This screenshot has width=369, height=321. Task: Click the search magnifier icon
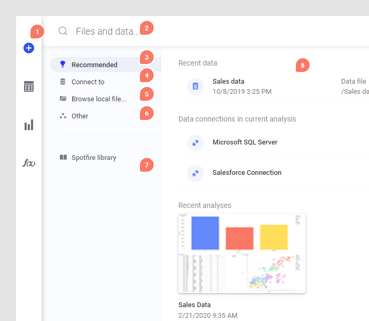click(x=63, y=31)
